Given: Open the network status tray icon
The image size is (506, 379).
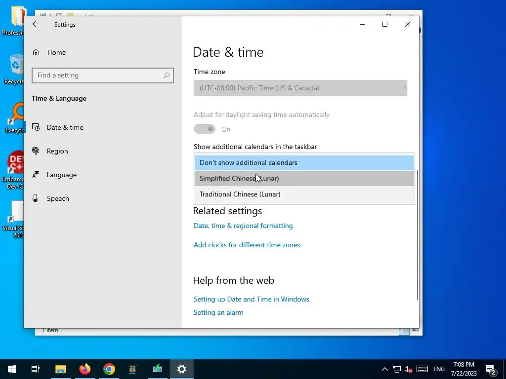Looking at the screenshot, I should pos(397,369).
